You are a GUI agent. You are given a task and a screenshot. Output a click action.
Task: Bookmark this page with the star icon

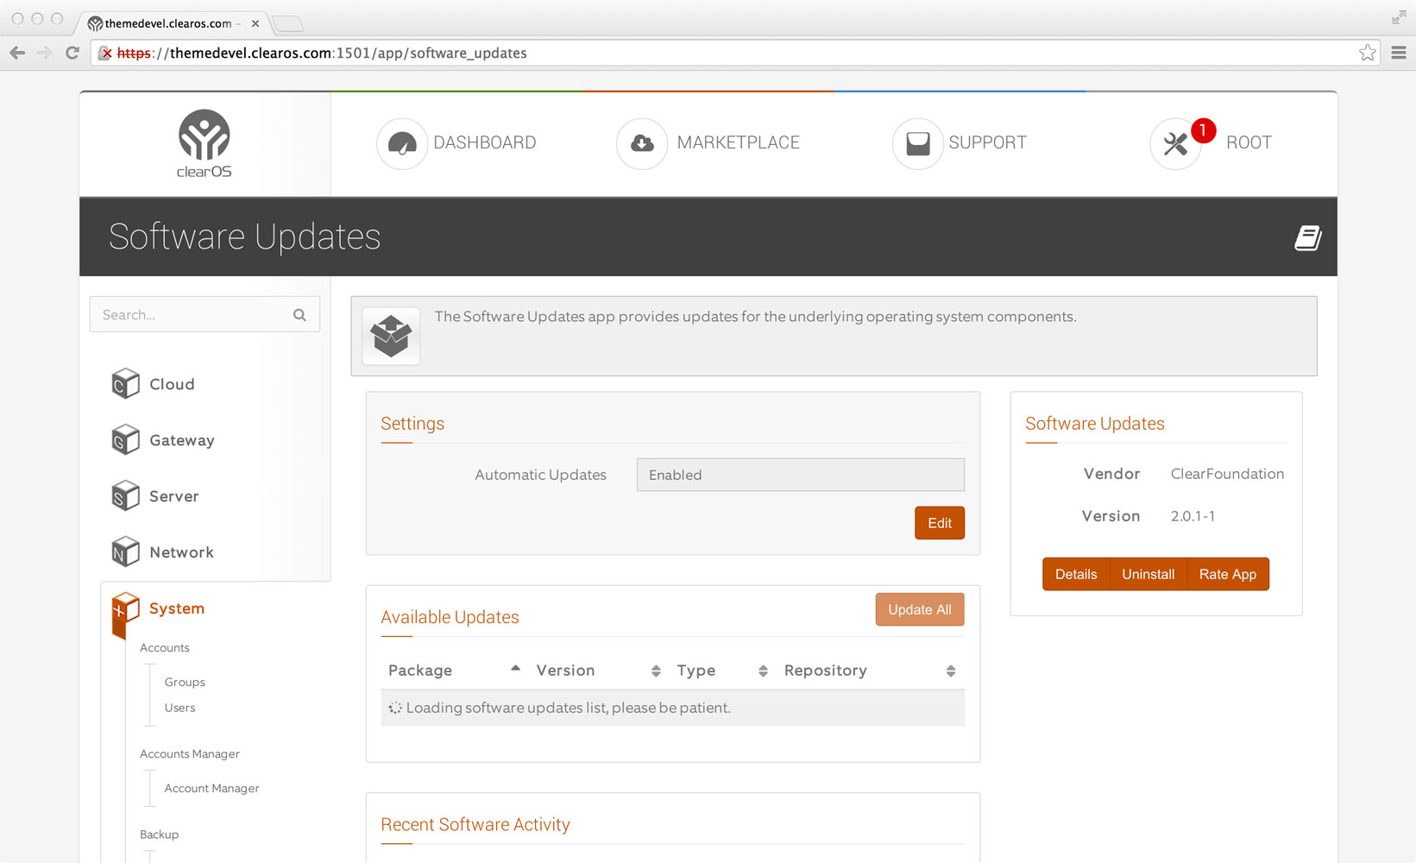[1368, 53]
